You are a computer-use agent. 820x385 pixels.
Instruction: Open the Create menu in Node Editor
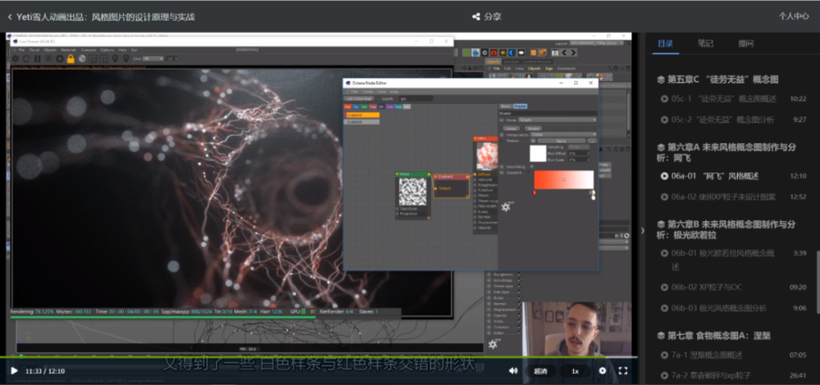367,92
